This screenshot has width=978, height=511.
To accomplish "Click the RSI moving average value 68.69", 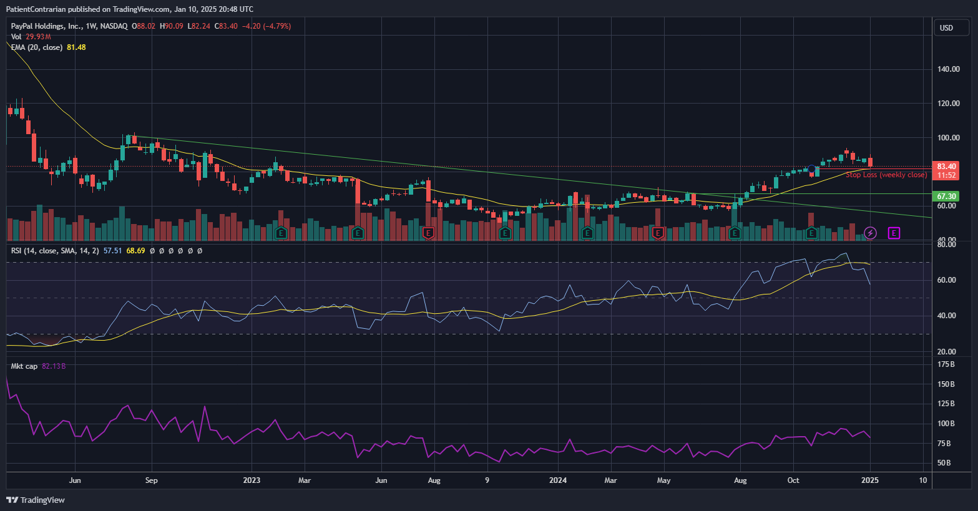I will click(135, 251).
